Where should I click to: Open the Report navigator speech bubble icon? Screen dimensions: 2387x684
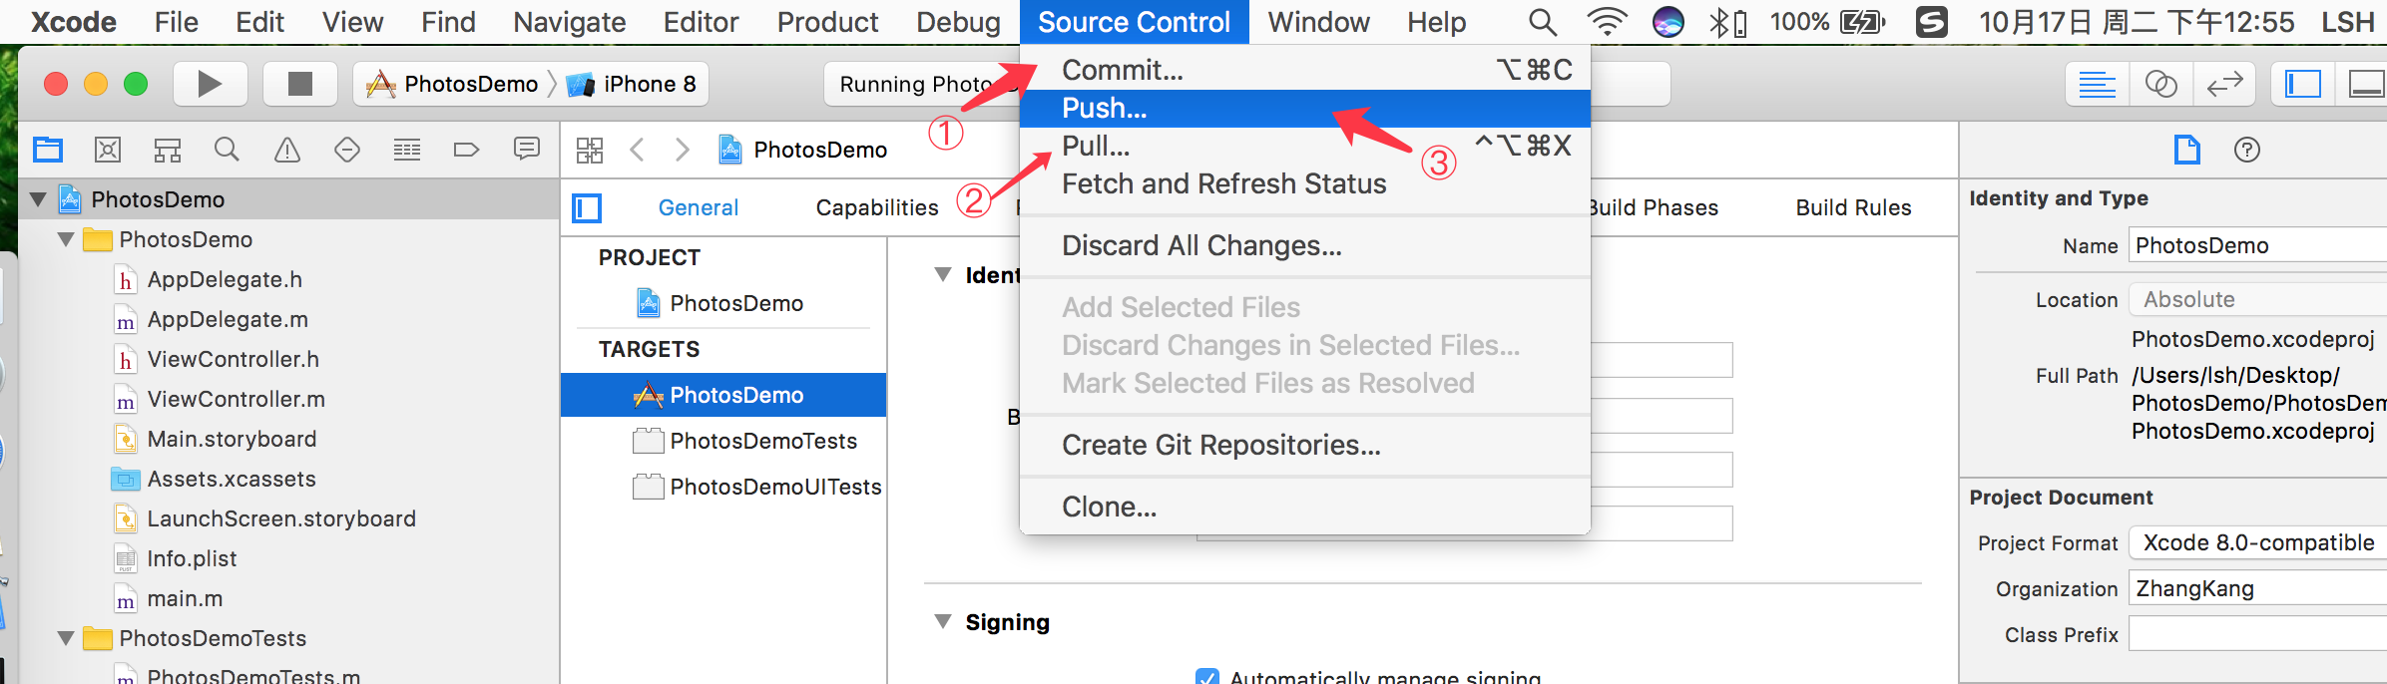click(x=526, y=150)
